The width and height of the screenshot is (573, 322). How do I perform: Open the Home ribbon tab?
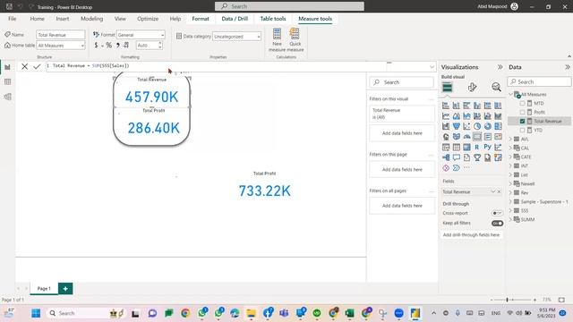(38, 19)
